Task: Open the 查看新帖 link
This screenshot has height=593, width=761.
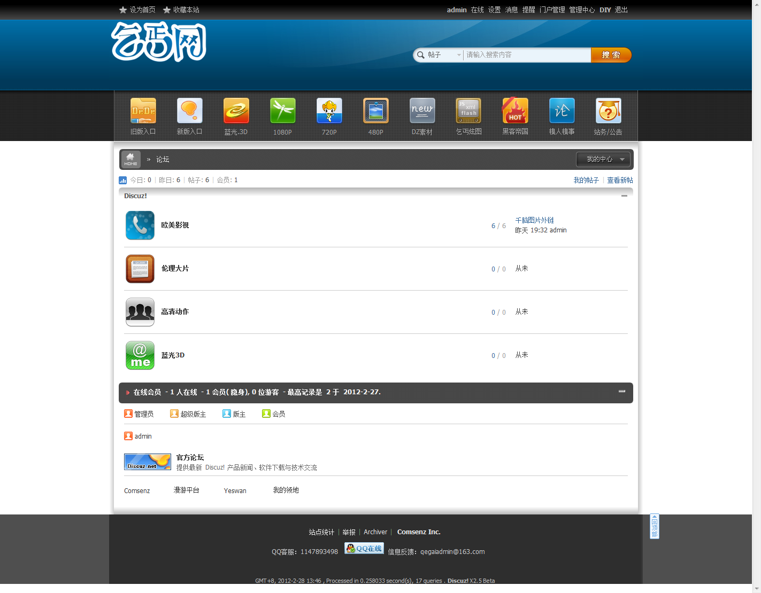Action: 620,180
